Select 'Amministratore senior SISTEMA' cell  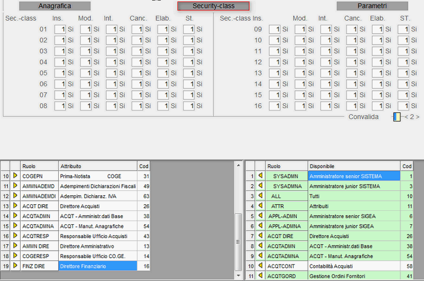(354, 176)
